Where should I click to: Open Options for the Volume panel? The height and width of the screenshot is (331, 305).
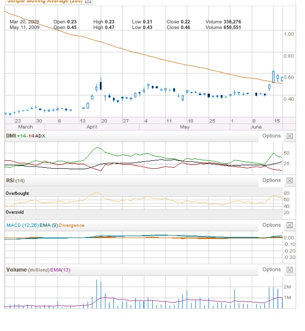[x=271, y=270]
